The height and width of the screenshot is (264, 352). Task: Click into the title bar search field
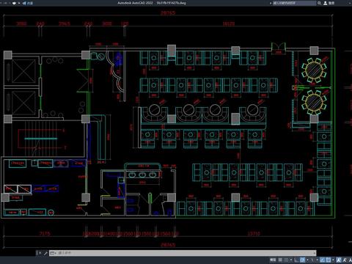(x=294, y=3)
